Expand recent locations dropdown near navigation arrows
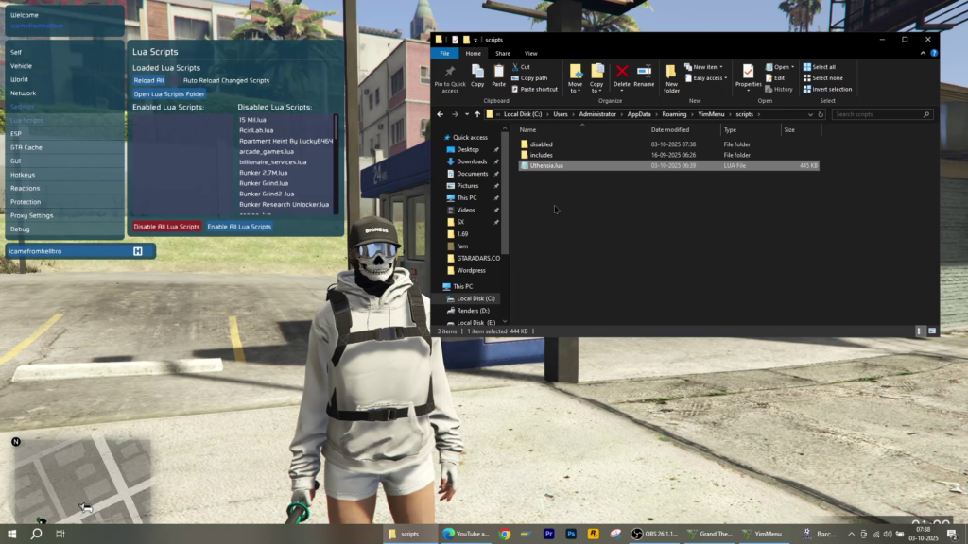The image size is (968, 544). (467, 114)
